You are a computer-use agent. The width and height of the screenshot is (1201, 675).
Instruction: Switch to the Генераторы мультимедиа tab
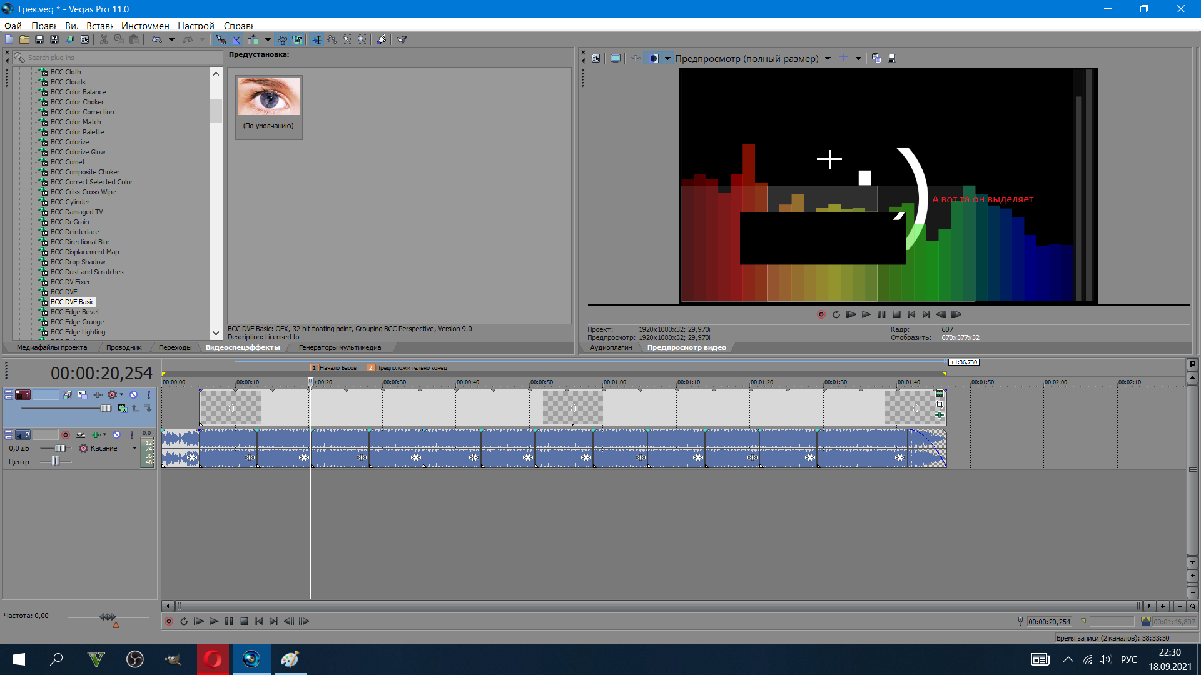(x=340, y=348)
